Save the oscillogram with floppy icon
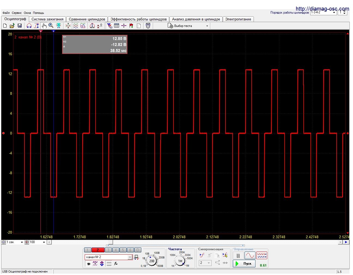The width and height of the screenshot is (353, 275). pyautogui.click(x=19, y=26)
